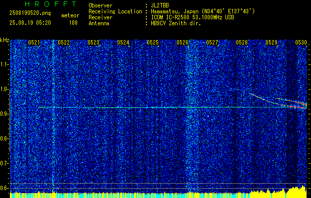Click the 0529 time marker

(x=271, y=43)
